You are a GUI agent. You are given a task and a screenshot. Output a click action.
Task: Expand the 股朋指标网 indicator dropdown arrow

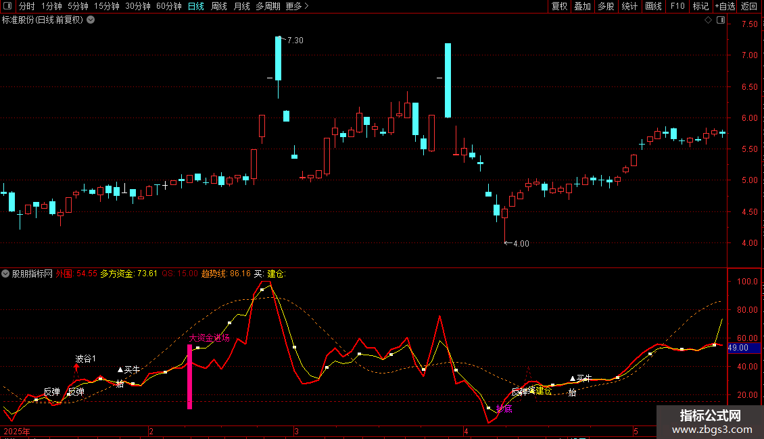pos(5,274)
